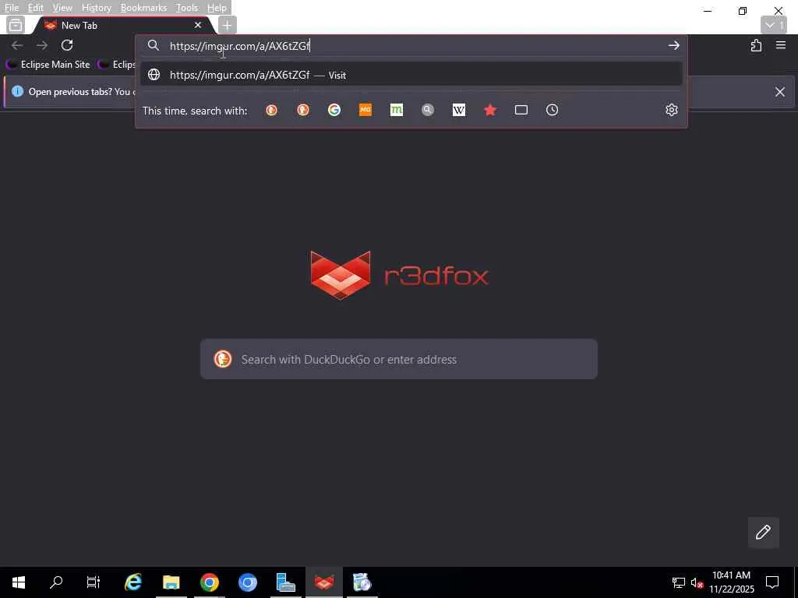Open the Edit menu
The height and width of the screenshot is (598, 798).
(x=35, y=8)
